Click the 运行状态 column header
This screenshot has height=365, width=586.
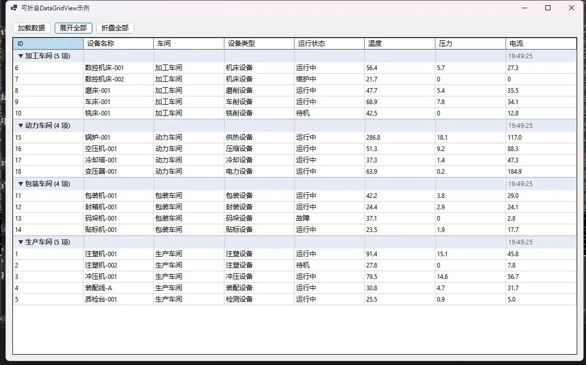[x=329, y=44]
